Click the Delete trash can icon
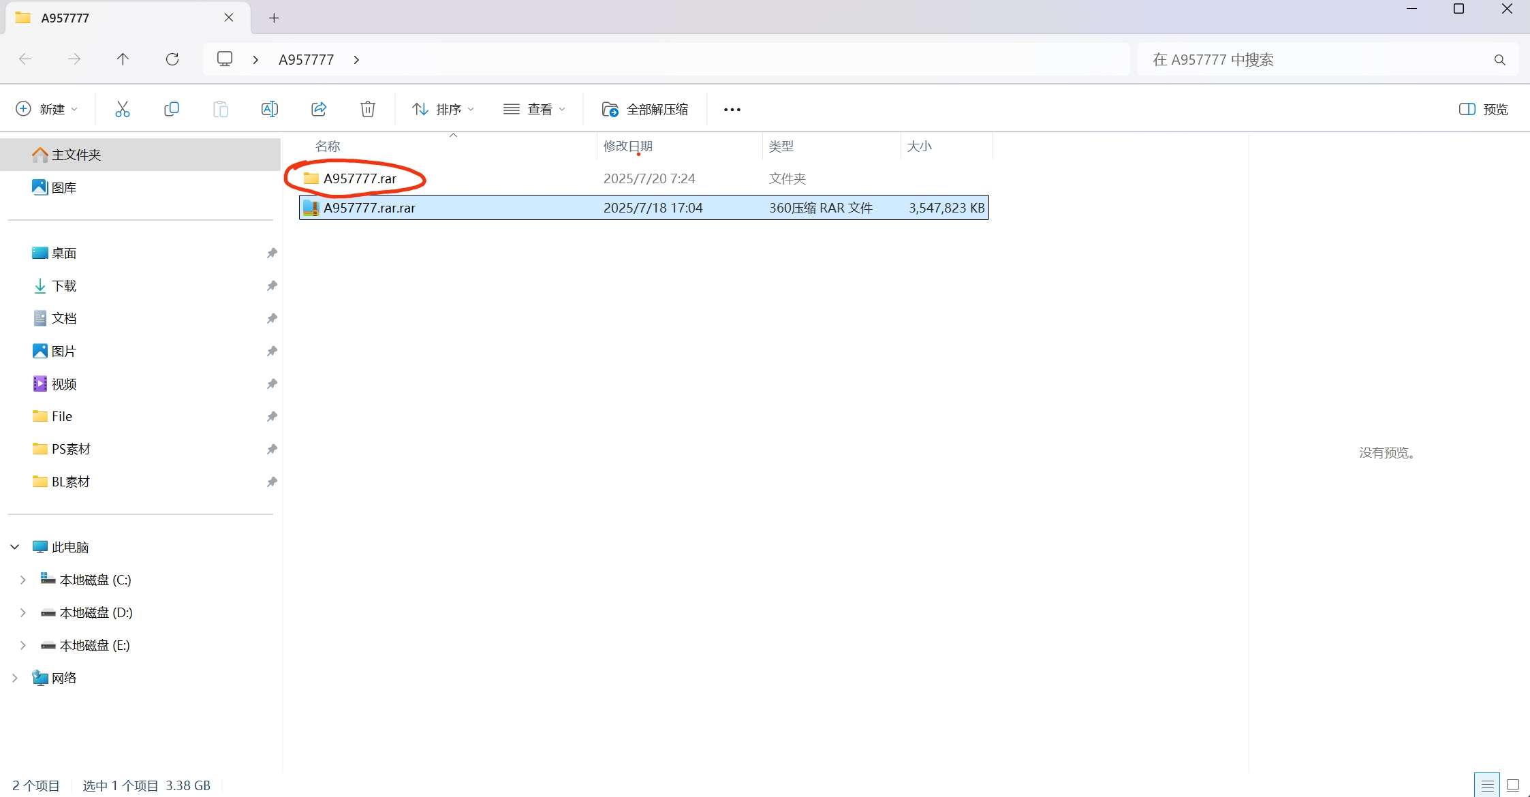The image size is (1530, 797). (x=368, y=109)
